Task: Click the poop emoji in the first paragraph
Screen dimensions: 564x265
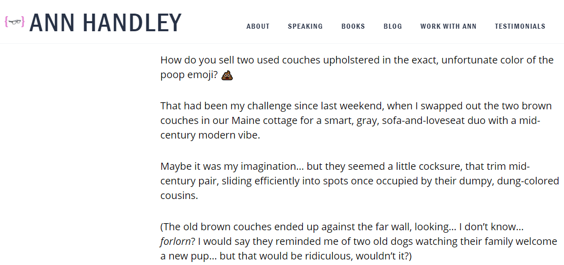Action: 227,75
